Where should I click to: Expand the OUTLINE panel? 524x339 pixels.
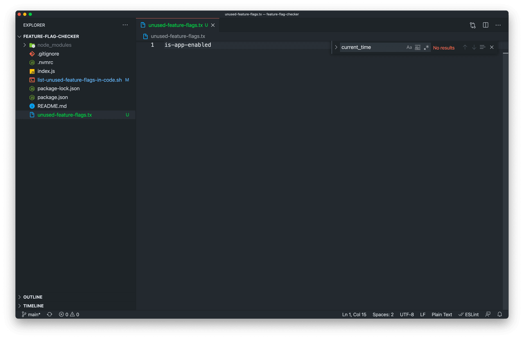coord(75,297)
